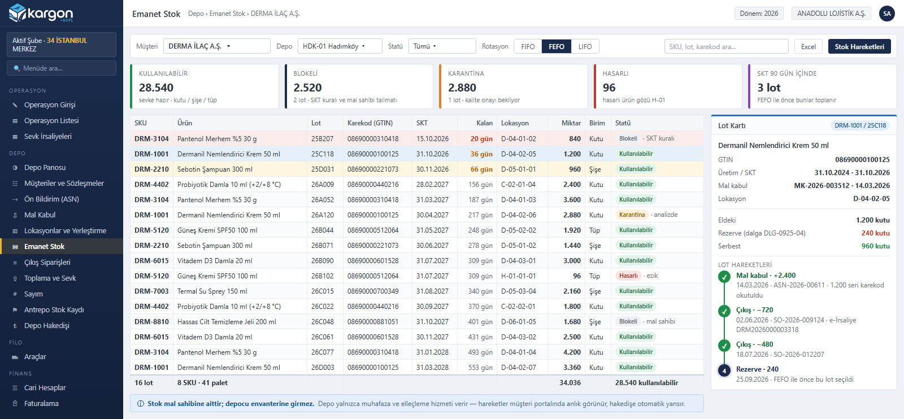Click the Karantina status badge on lot 26A120

[x=632, y=215]
